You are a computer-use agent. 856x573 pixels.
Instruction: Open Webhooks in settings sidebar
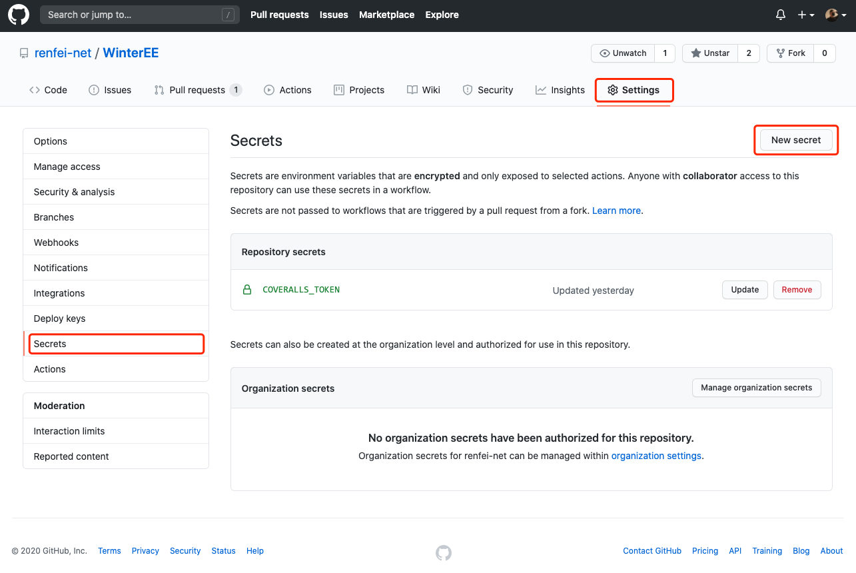tap(116, 243)
